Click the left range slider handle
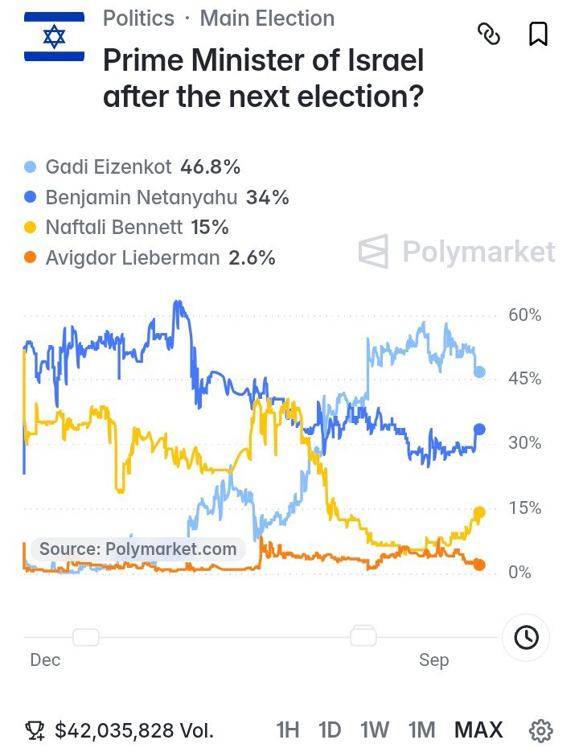The image size is (579, 748). tap(86, 637)
